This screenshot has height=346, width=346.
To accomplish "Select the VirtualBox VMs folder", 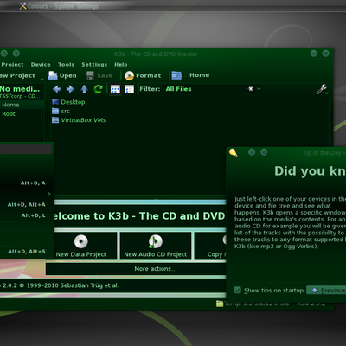I will [79, 120].
